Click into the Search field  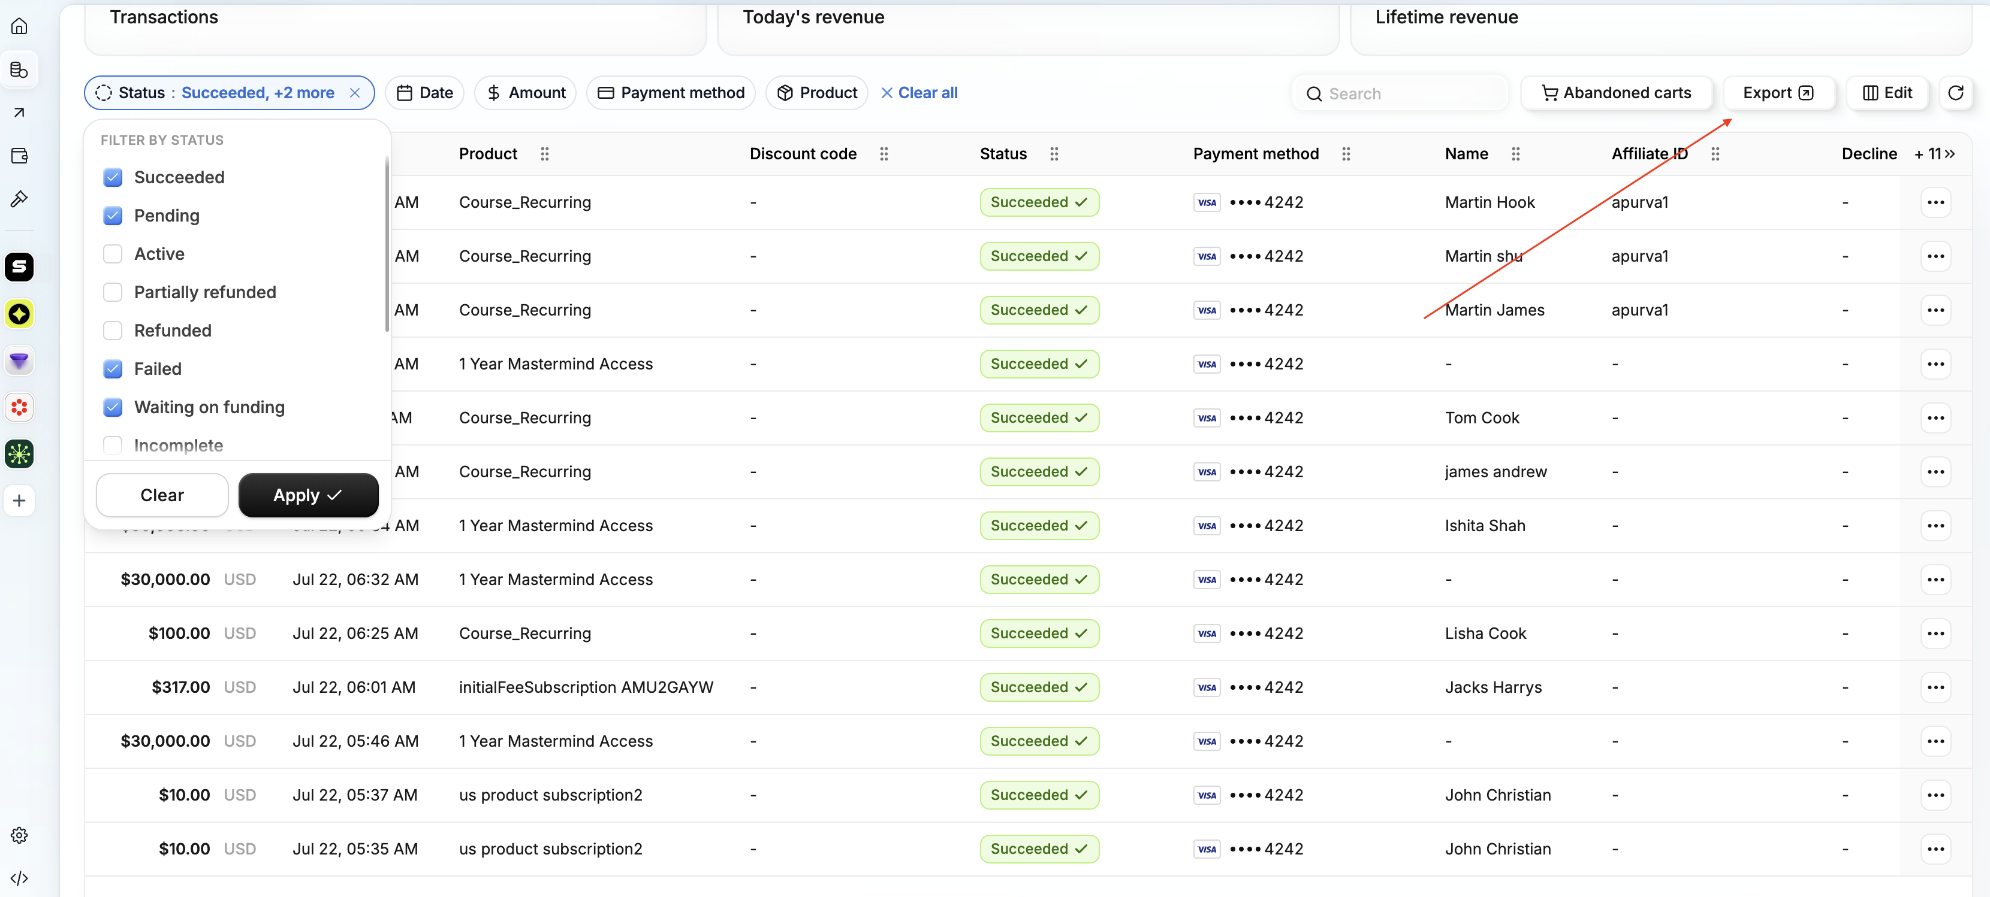tap(1400, 93)
